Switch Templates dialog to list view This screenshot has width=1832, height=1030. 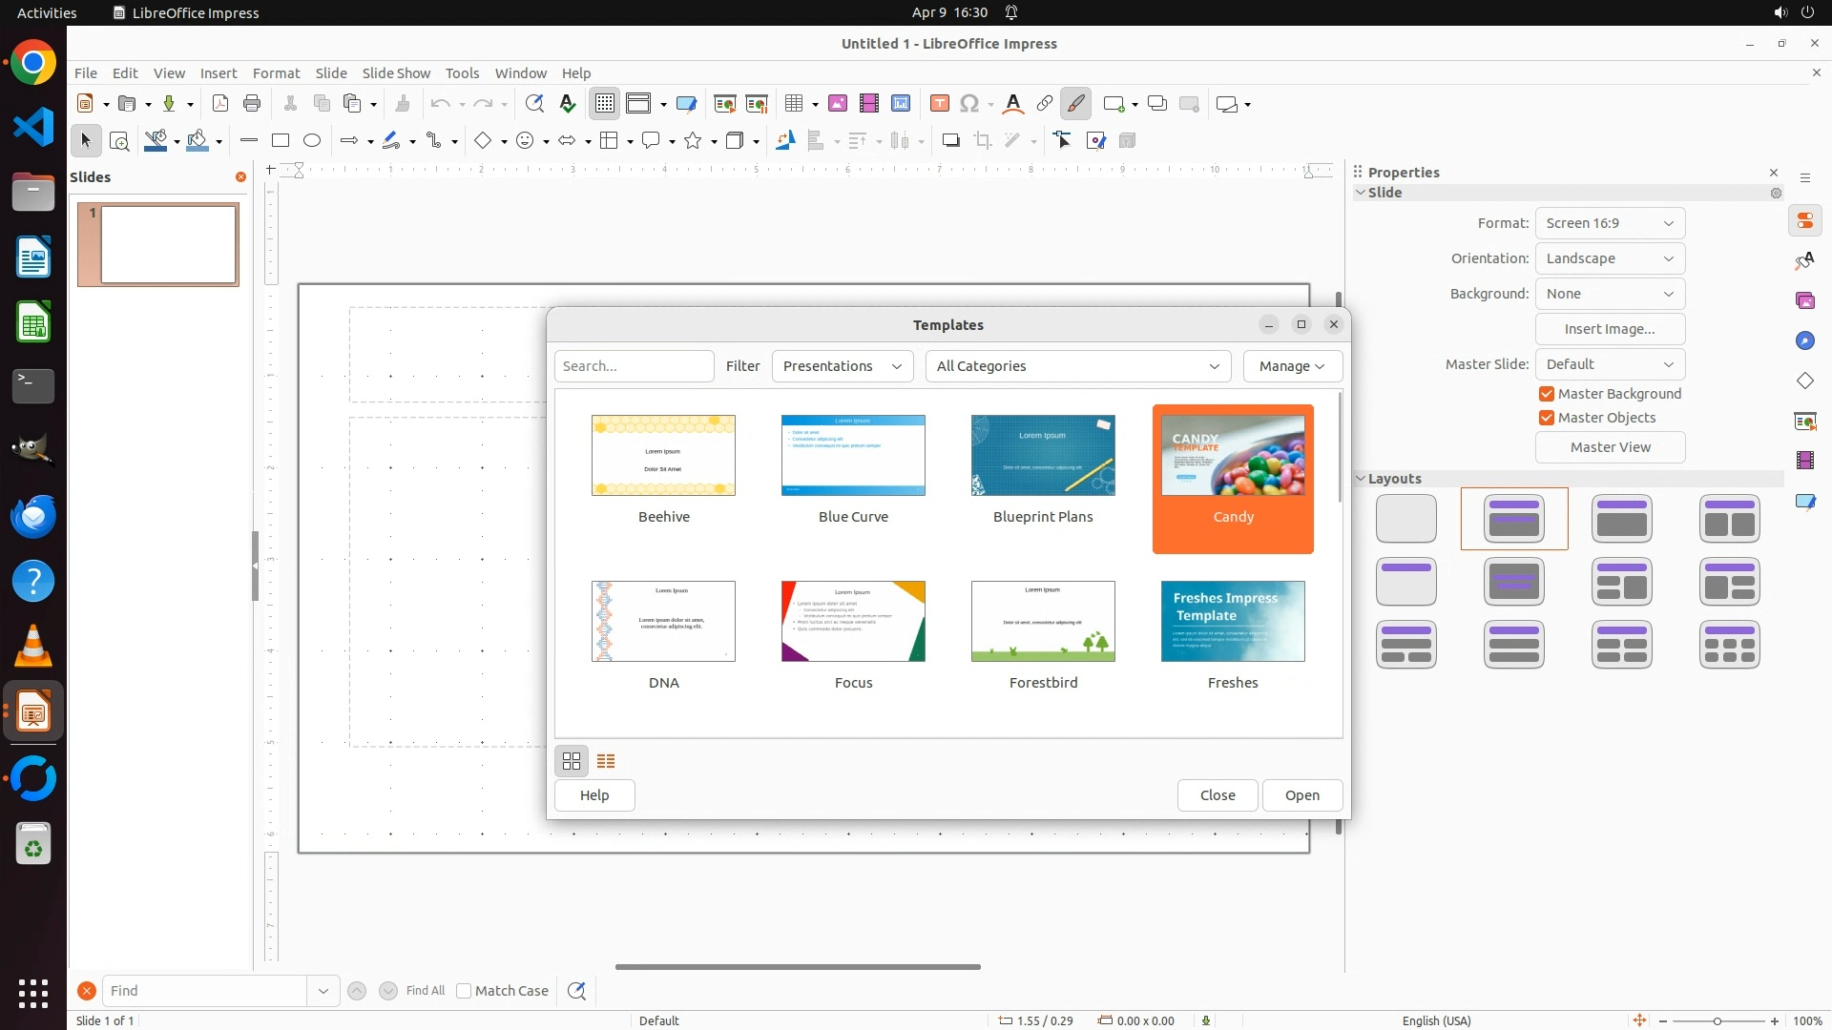(606, 761)
